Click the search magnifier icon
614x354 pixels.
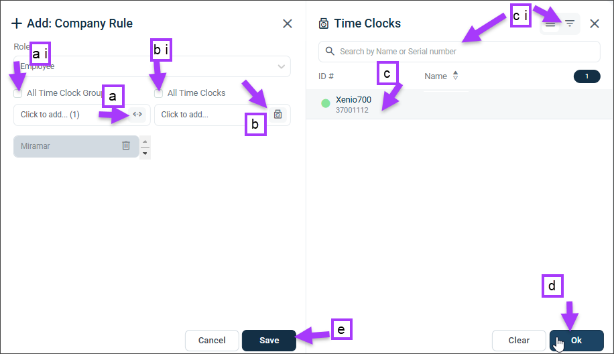pyautogui.click(x=330, y=52)
